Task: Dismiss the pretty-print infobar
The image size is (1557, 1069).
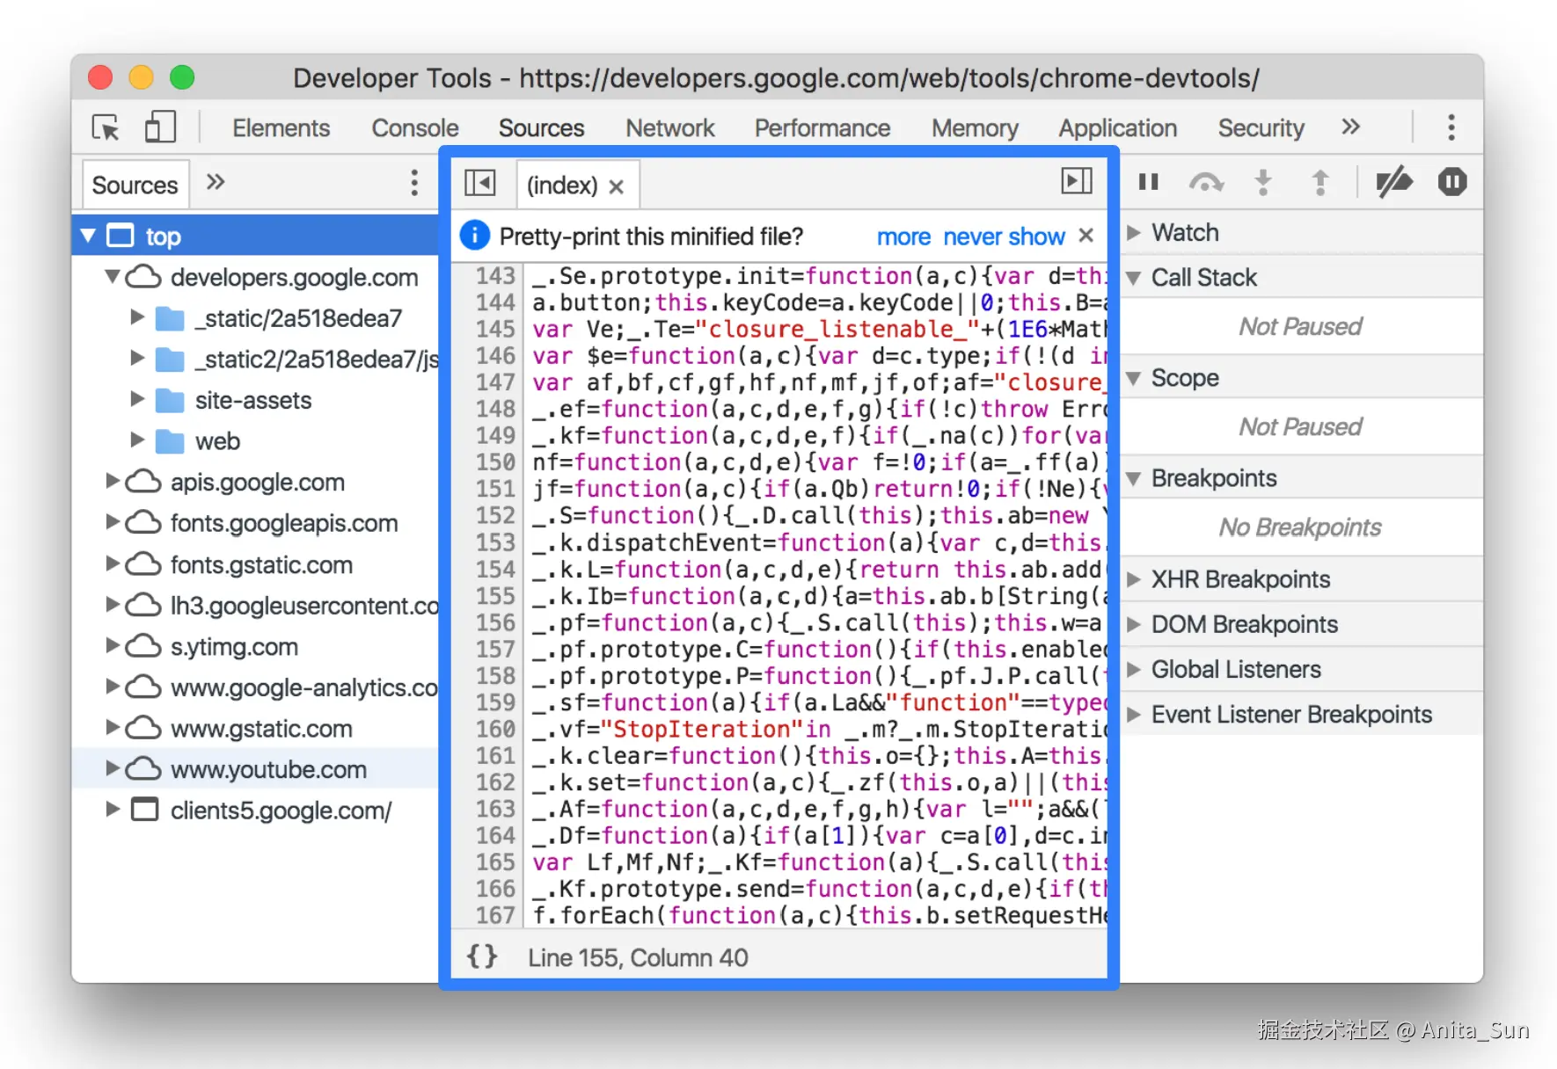Action: 1086,236
